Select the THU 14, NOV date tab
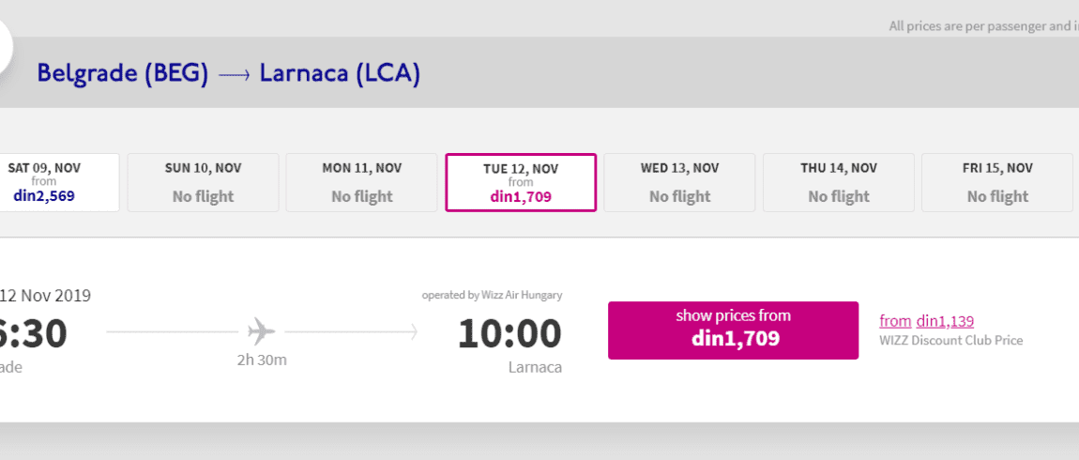The image size is (1079, 460). (839, 182)
